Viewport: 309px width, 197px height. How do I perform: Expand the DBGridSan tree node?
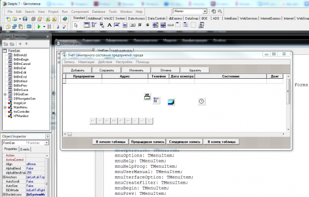pyautogui.click(x=5, y=94)
